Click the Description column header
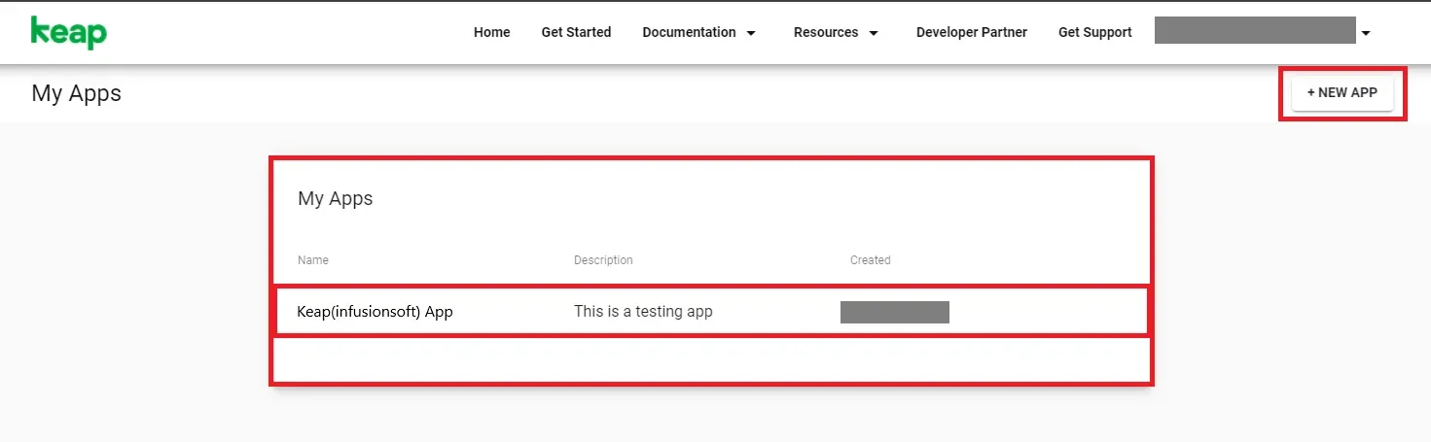This screenshot has width=1431, height=442. pyautogui.click(x=603, y=260)
